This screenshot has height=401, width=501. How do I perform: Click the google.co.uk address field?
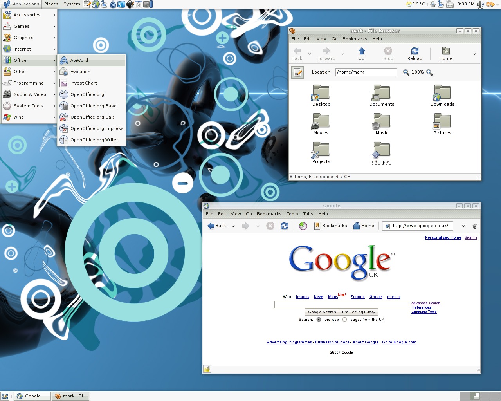click(x=418, y=226)
